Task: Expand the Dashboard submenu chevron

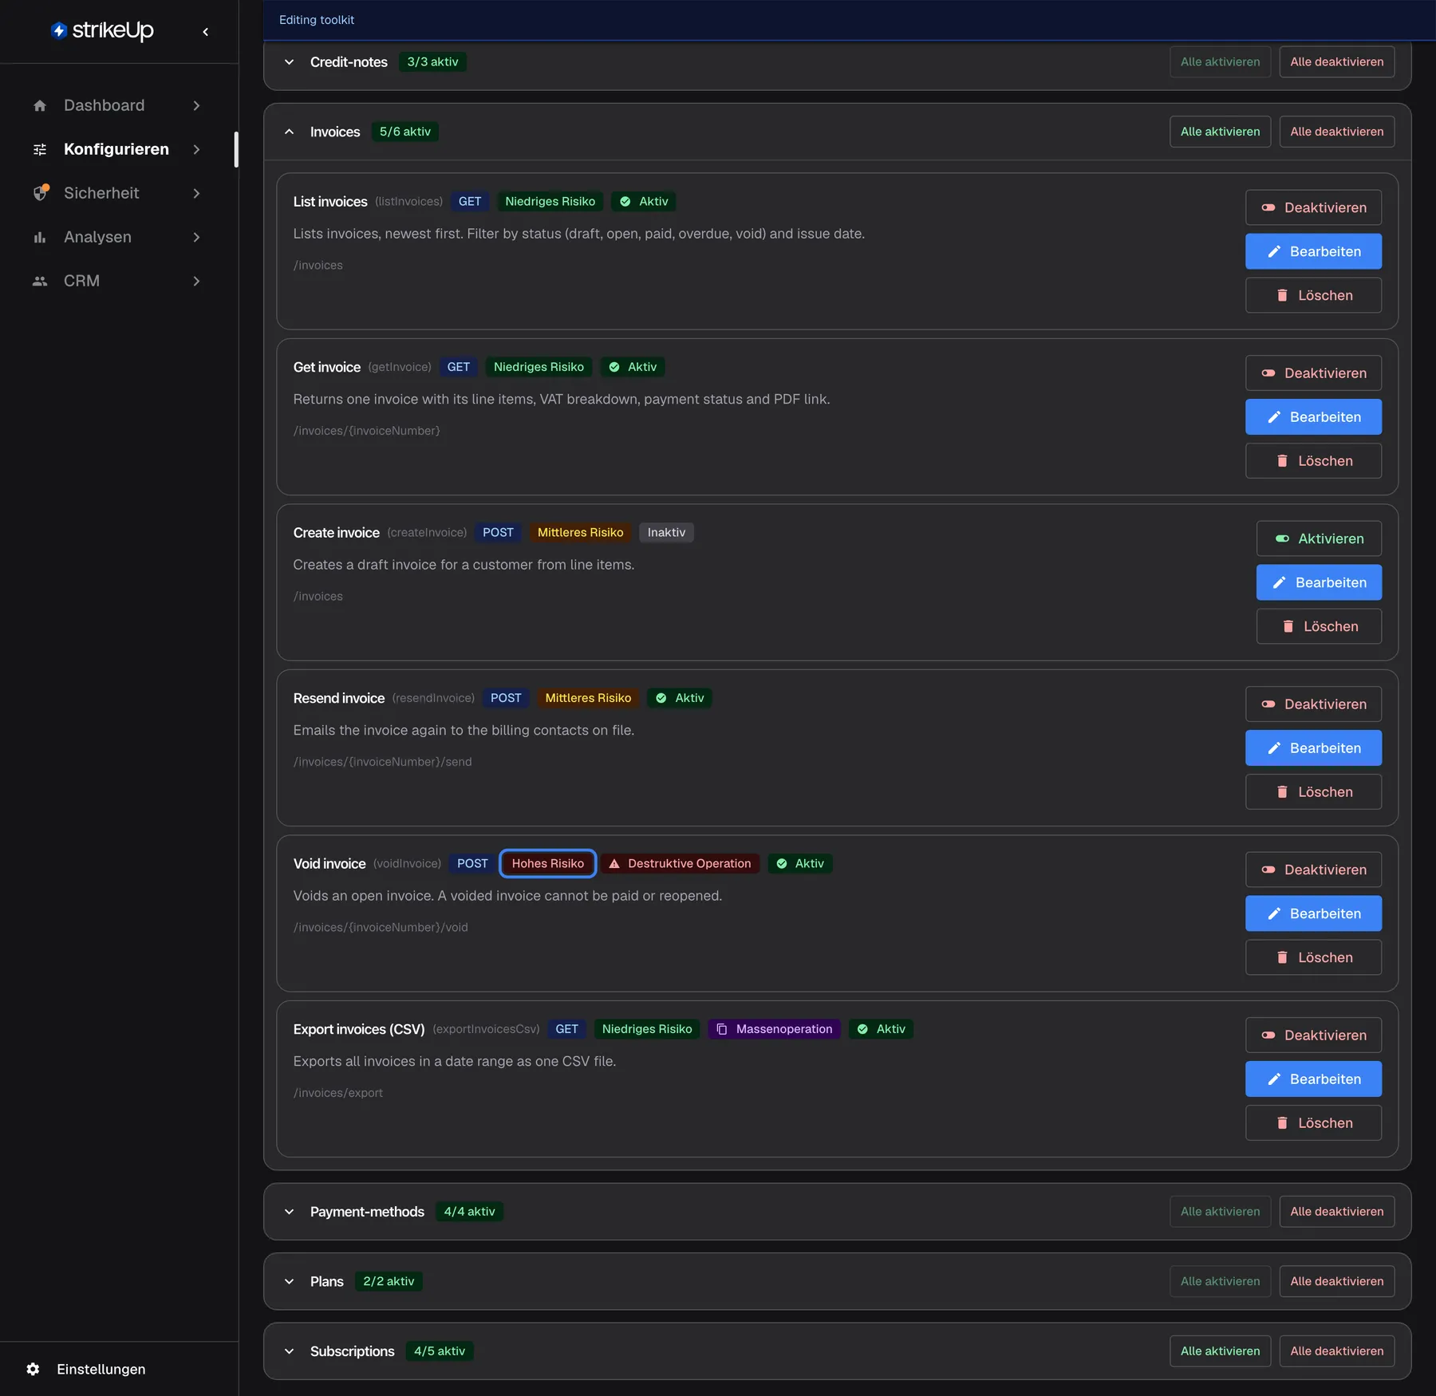Action: (196, 105)
